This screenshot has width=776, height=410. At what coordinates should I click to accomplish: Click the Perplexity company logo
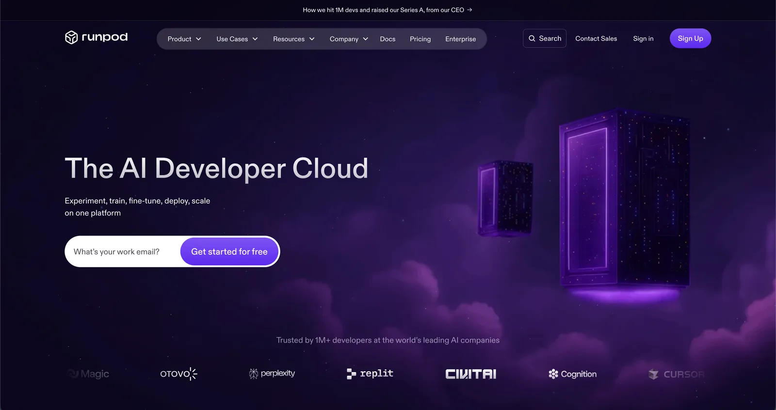(272, 373)
